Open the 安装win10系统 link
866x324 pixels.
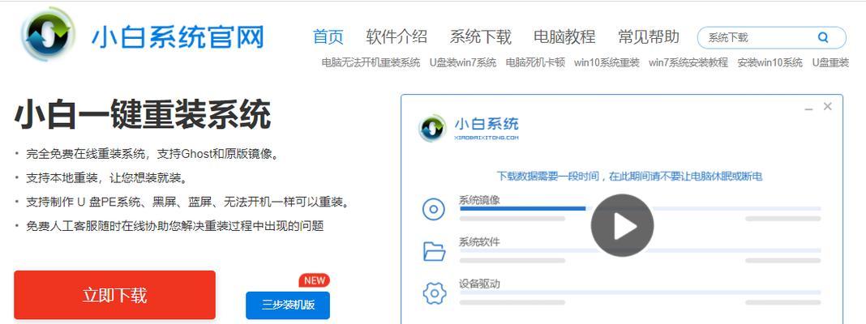click(770, 63)
